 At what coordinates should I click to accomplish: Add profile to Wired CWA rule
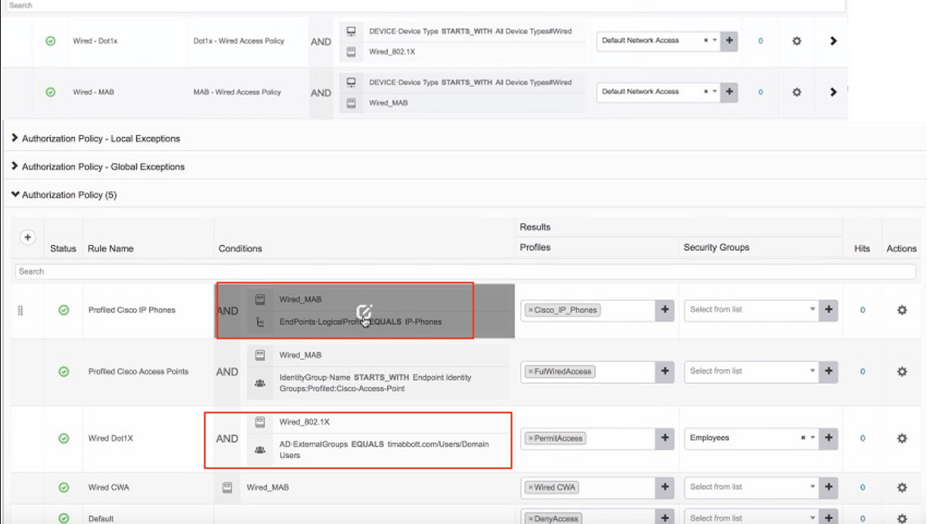(664, 488)
